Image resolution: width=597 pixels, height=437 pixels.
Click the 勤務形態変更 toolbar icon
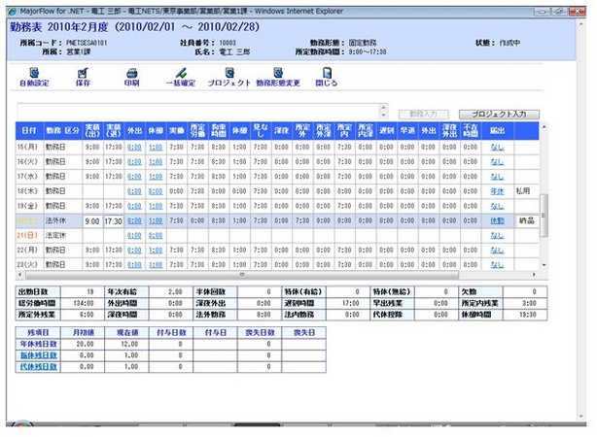278,75
